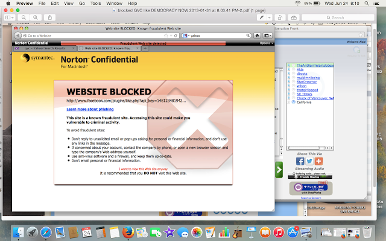
Task: Click the 'Report a Concern' link
Action: point(311,198)
